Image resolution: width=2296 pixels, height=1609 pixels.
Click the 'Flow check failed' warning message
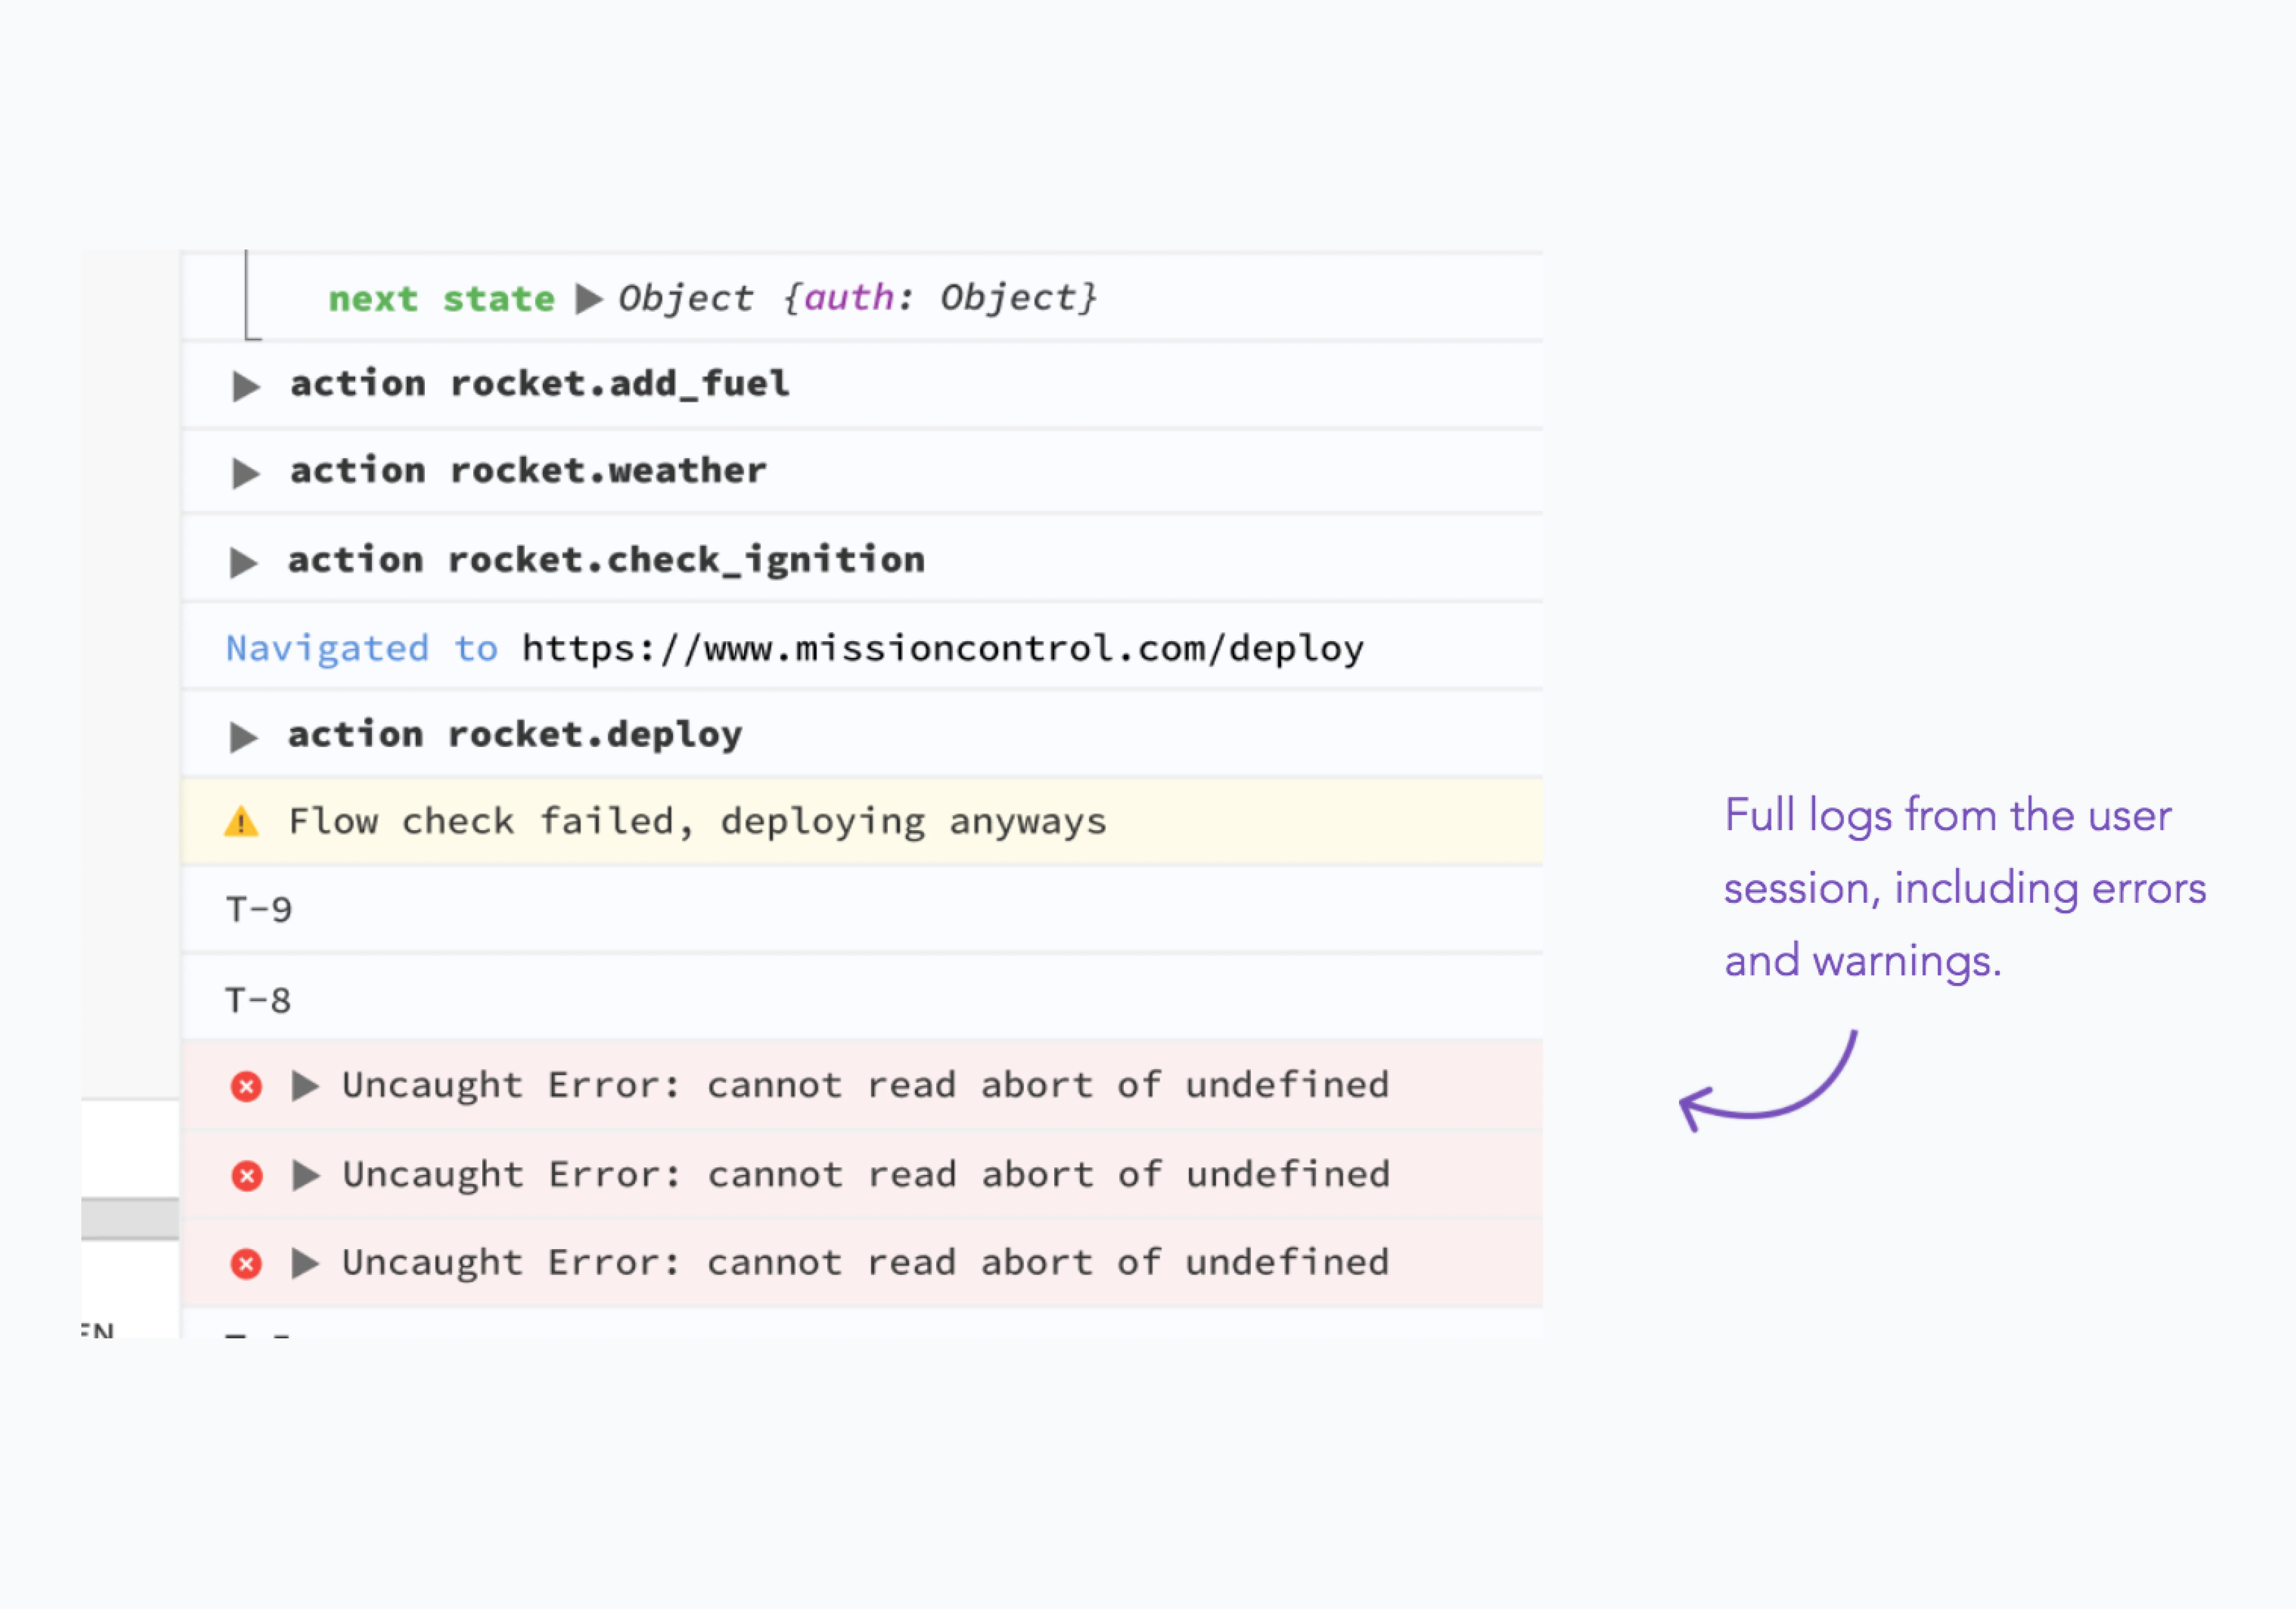pyautogui.click(x=697, y=821)
